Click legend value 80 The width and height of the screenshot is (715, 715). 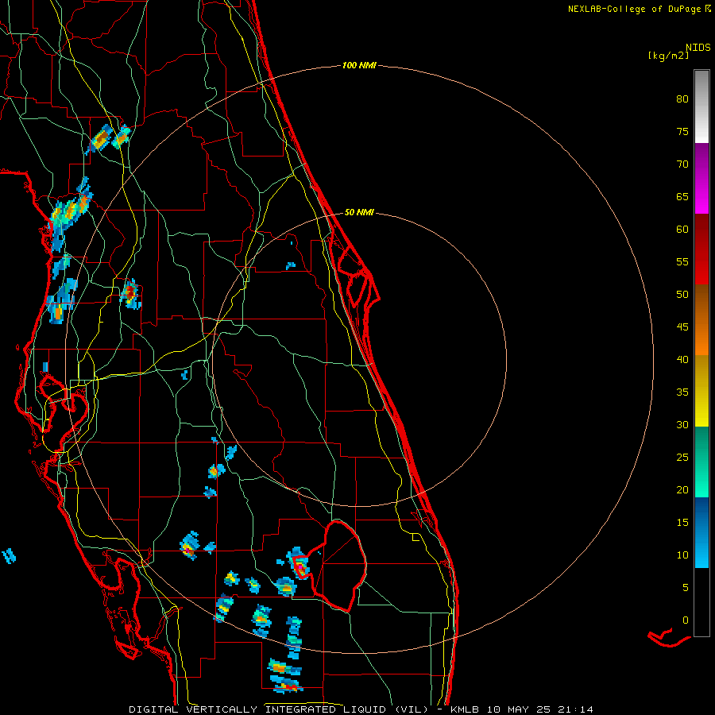pos(682,99)
